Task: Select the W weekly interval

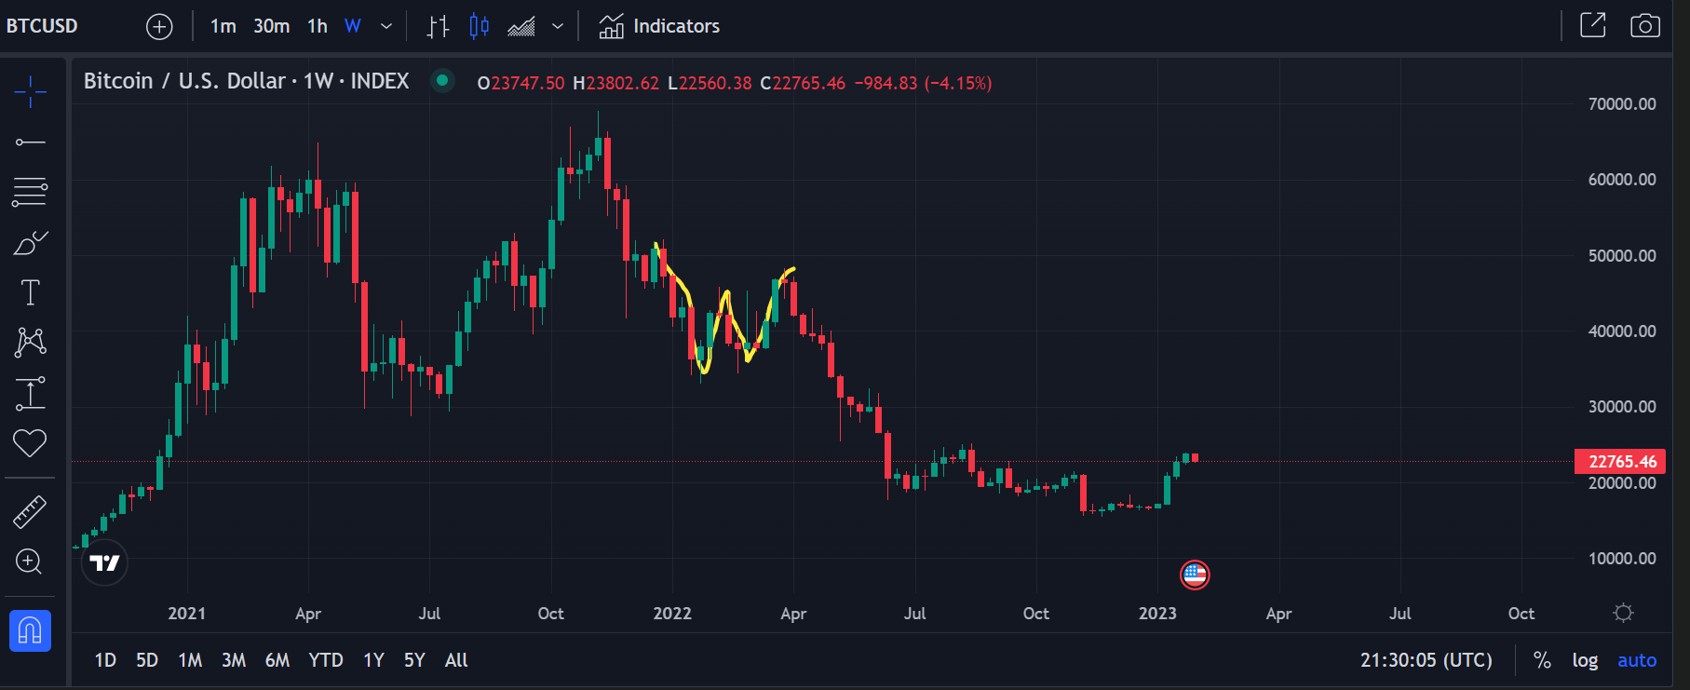Action: tap(353, 26)
